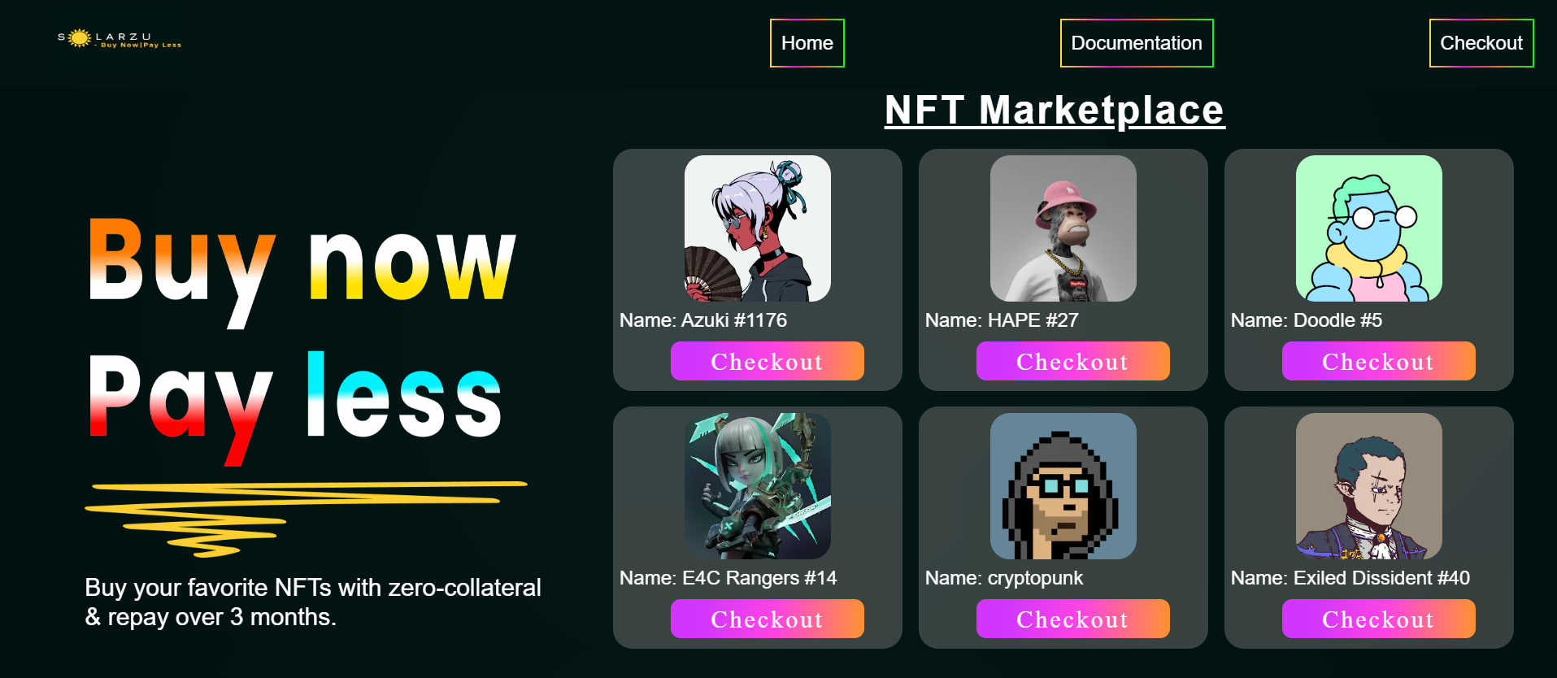Image resolution: width=1557 pixels, height=678 pixels.
Task: Select the Doodle #5 artwork thumbnail
Action: 1369,228
